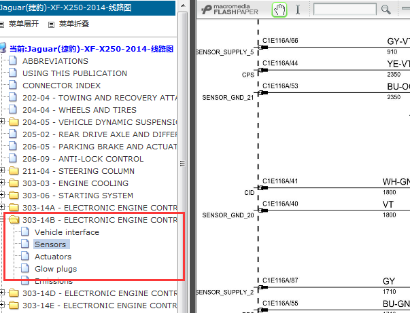Screen dimensions: 410x313
Task: Click the SENSOR_GND_20 signal label
Action: pos(228,215)
